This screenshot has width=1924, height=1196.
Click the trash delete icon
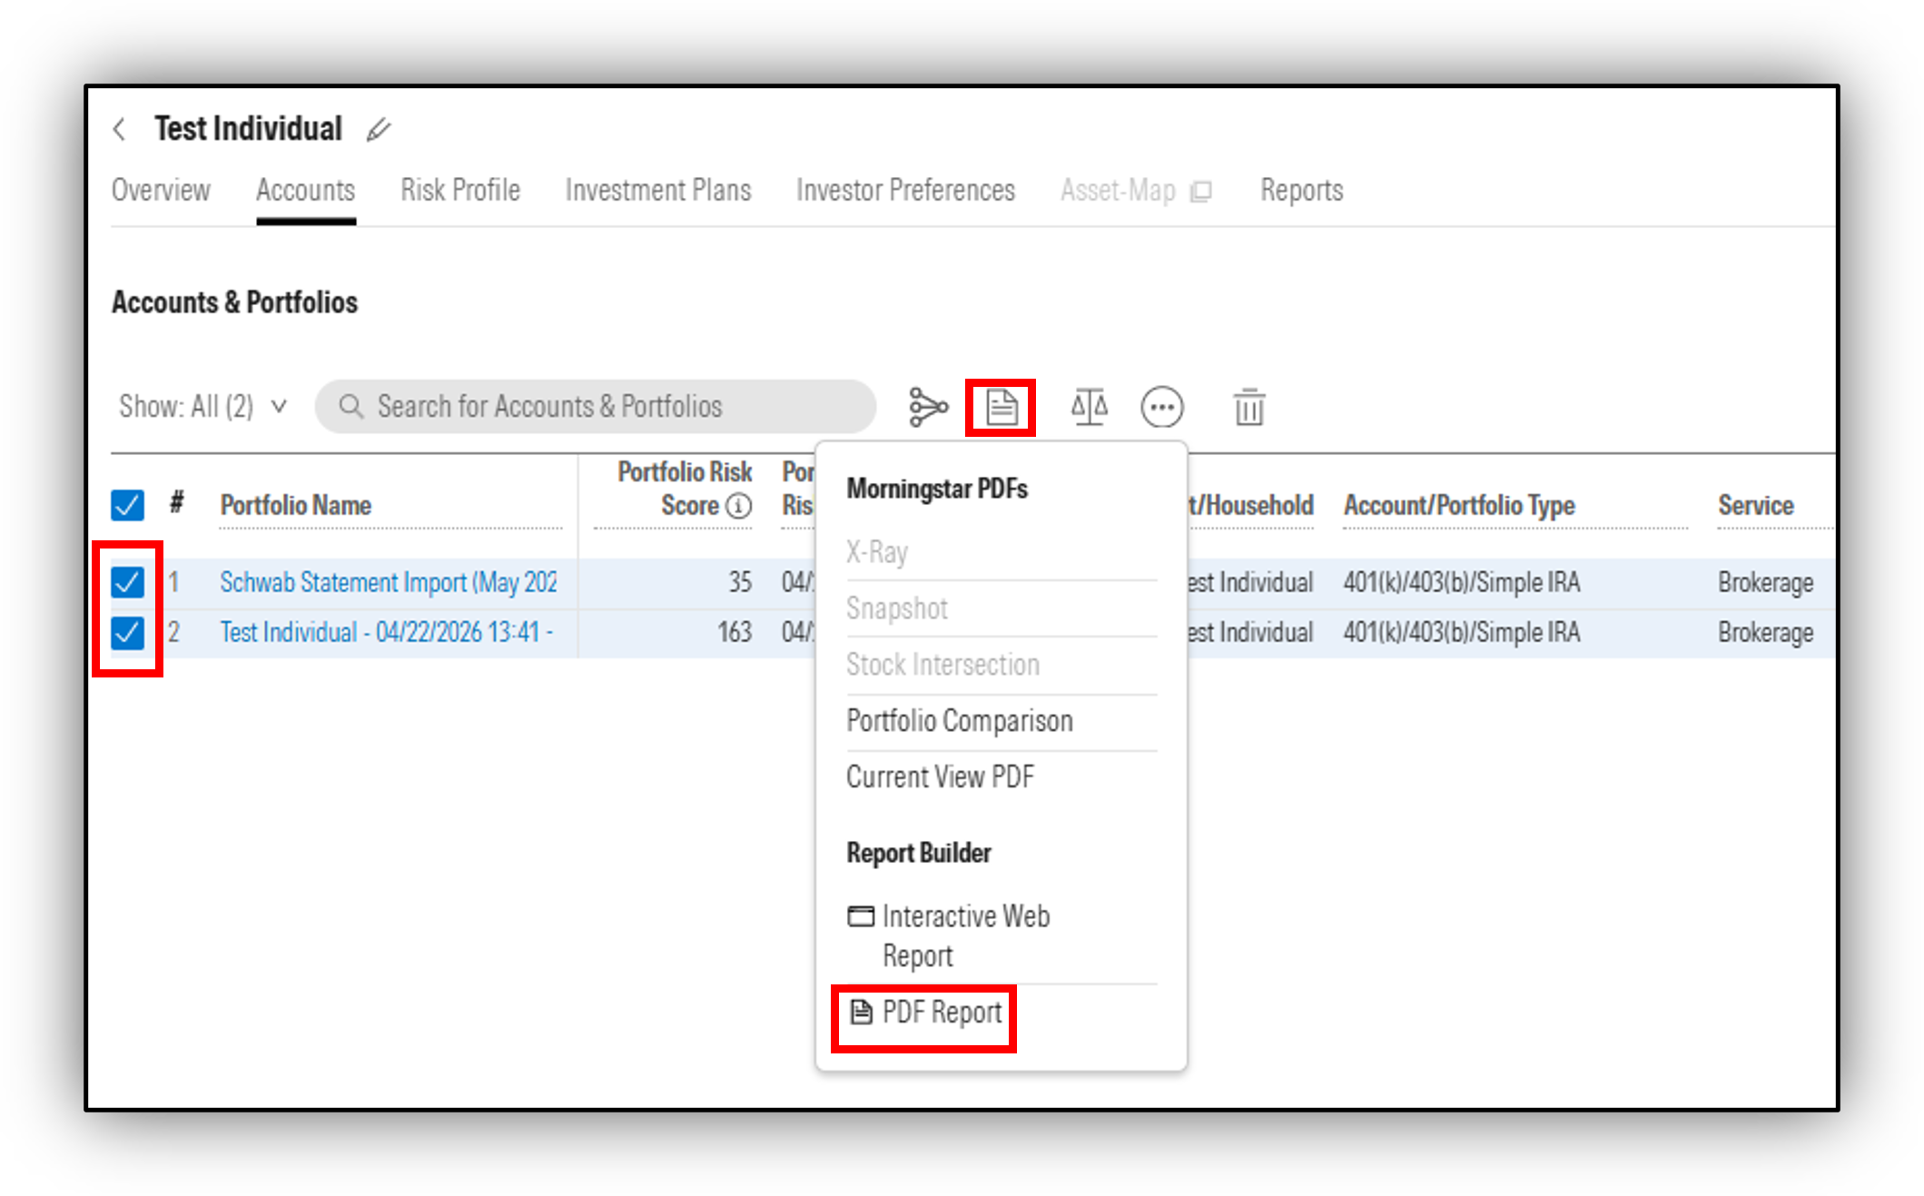pyautogui.click(x=1248, y=407)
